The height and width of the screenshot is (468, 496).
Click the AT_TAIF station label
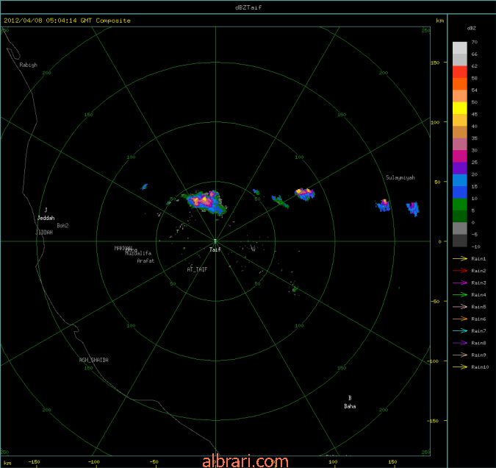coord(197,269)
